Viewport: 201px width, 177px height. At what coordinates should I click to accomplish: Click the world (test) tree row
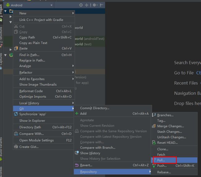pyautogui.click(x=90, y=44)
